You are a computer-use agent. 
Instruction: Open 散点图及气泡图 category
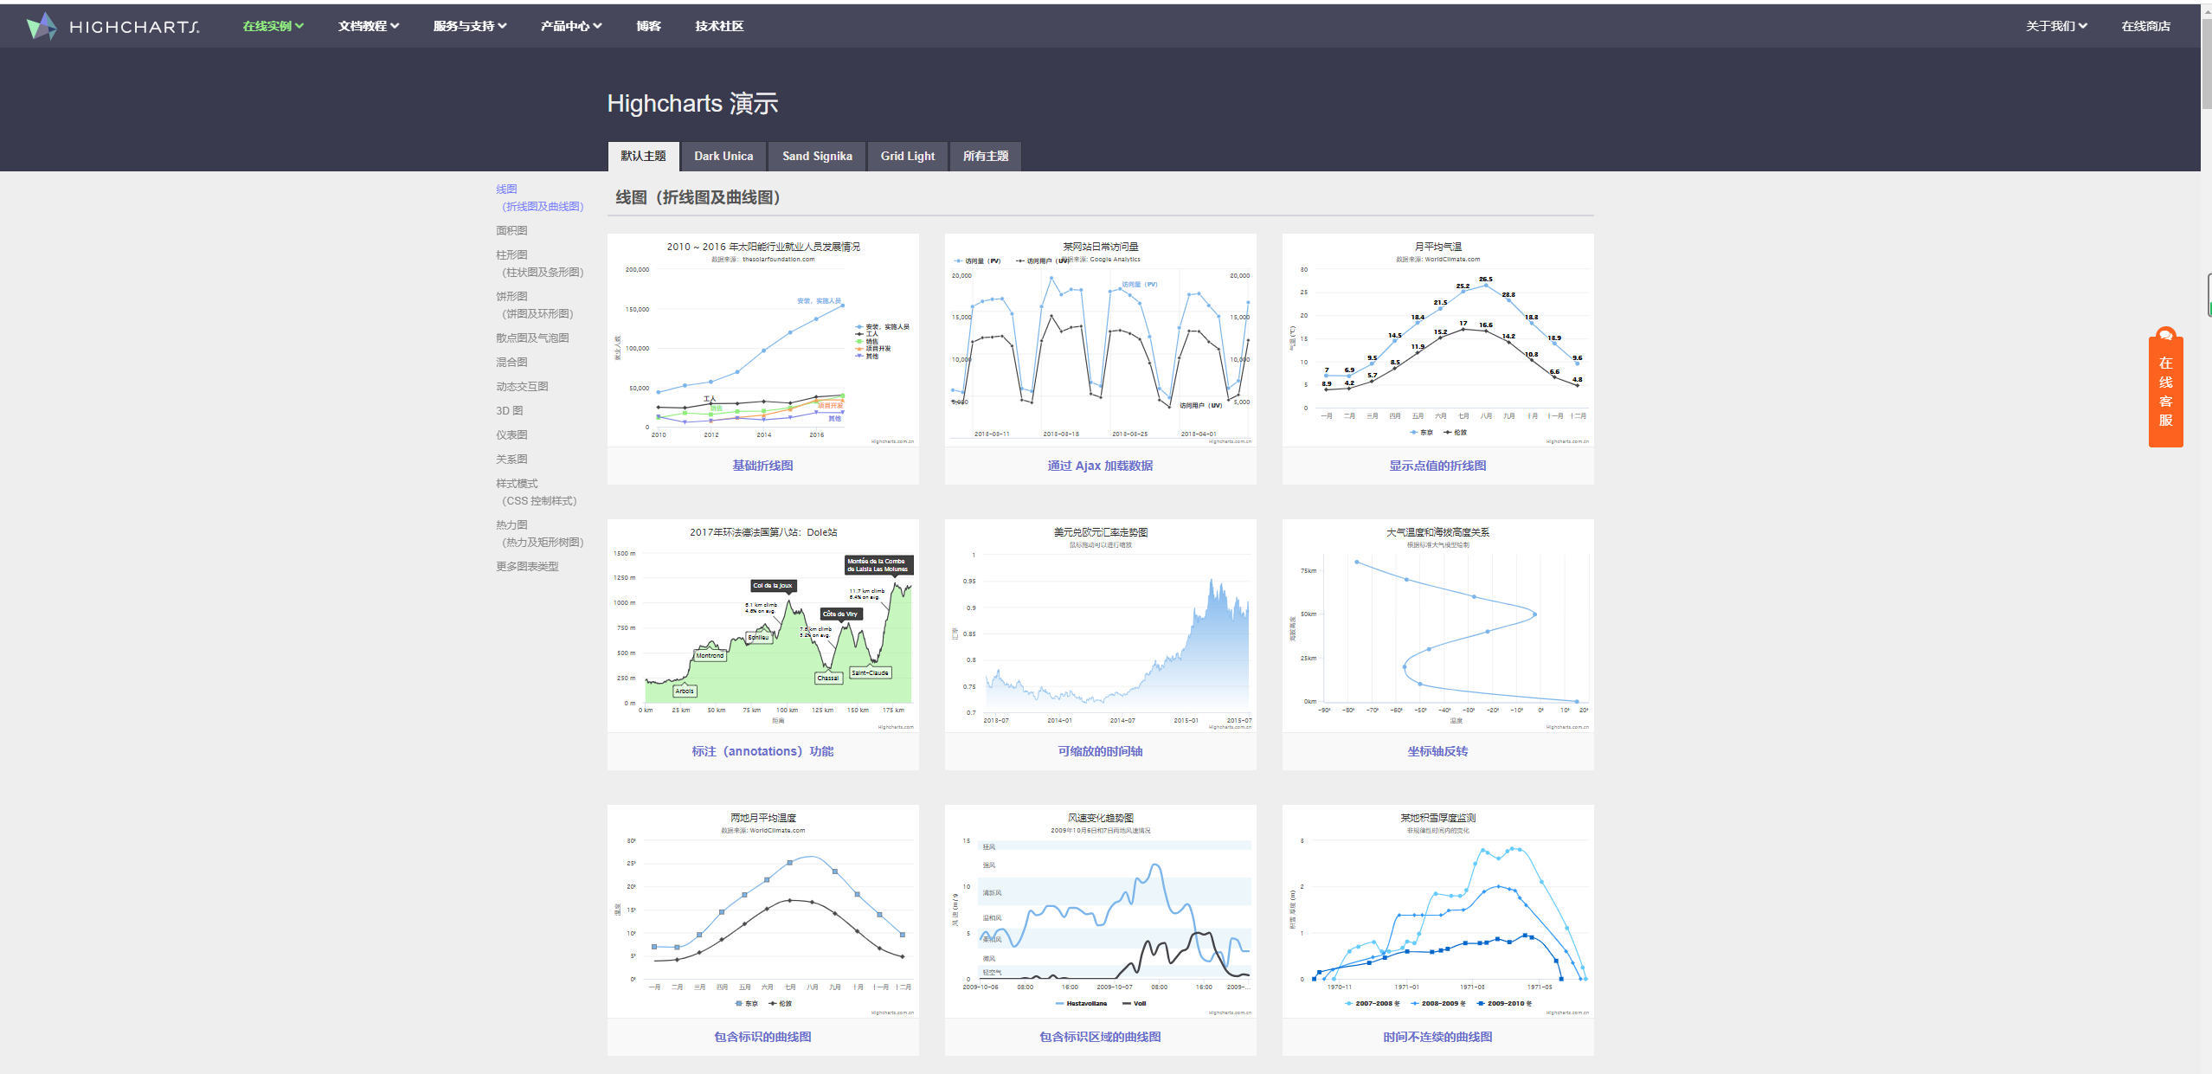click(532, 338)
